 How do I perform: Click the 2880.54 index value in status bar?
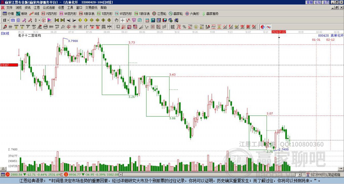point(16,175)
